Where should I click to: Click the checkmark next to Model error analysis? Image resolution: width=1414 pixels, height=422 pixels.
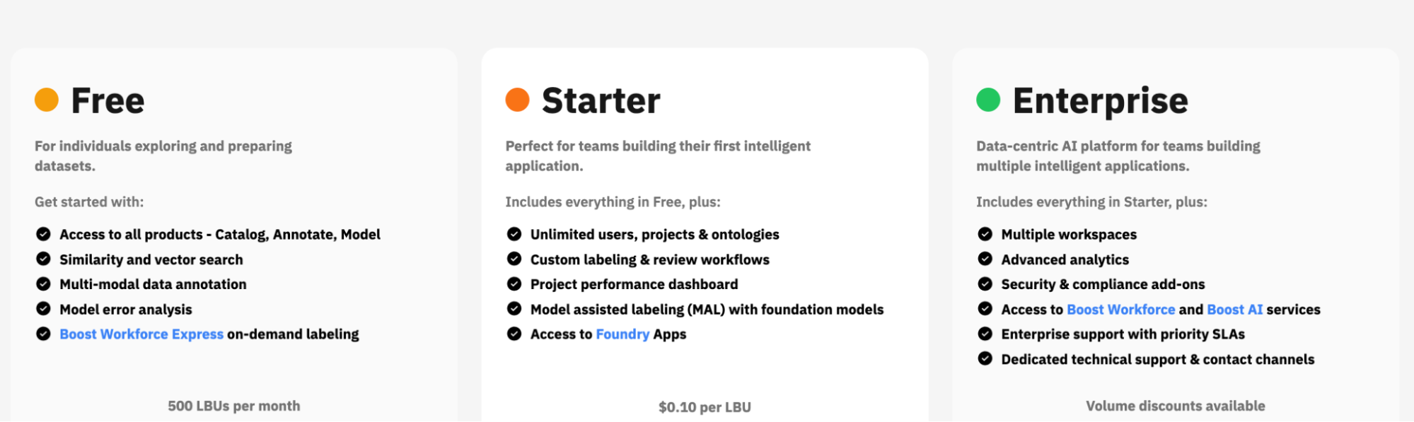(44, 309)
